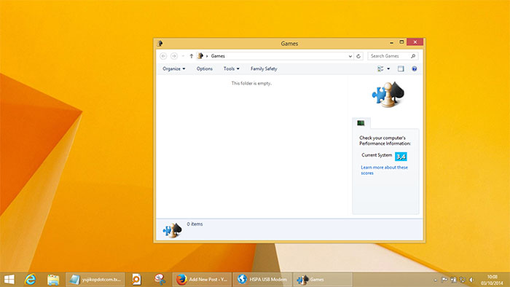Open File Explorer from taskbar

coord(53,280)
